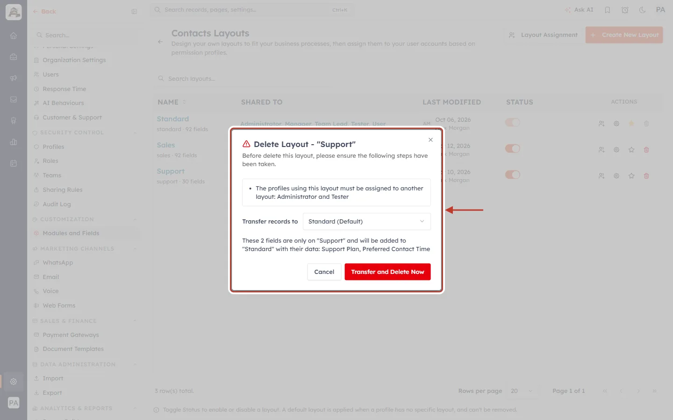Image resolution: width=673 pixels, height=420 pixels.
Task: Click the Back link in the sidebar
Action: click(44, 12)
